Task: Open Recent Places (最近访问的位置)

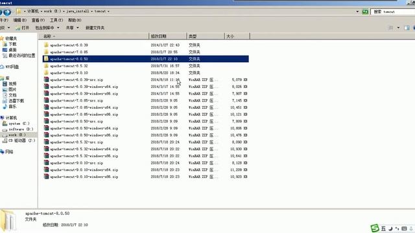Action: pyautogui.click(x=19, y=56)
